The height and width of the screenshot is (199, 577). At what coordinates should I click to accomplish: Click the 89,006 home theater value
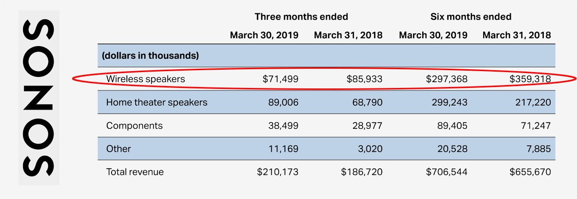(283, 102)
